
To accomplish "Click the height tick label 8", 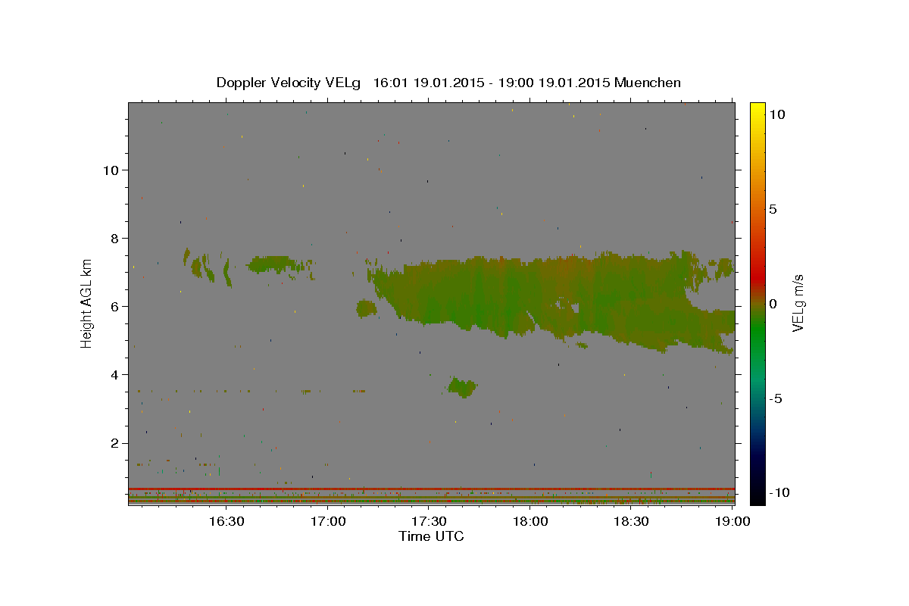I will (x=115, y=238).
